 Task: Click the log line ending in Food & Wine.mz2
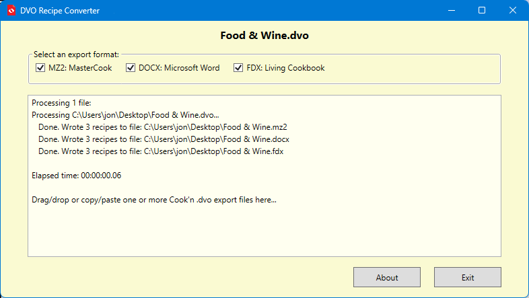coord(163,127)
